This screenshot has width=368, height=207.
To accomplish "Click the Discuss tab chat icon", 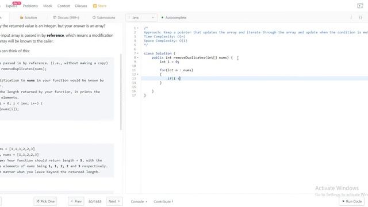I will (55, 18).
